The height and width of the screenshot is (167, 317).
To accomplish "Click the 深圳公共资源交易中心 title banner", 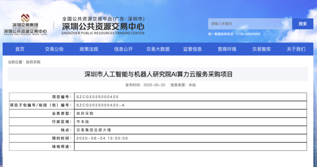I will [x=103, y=26].
